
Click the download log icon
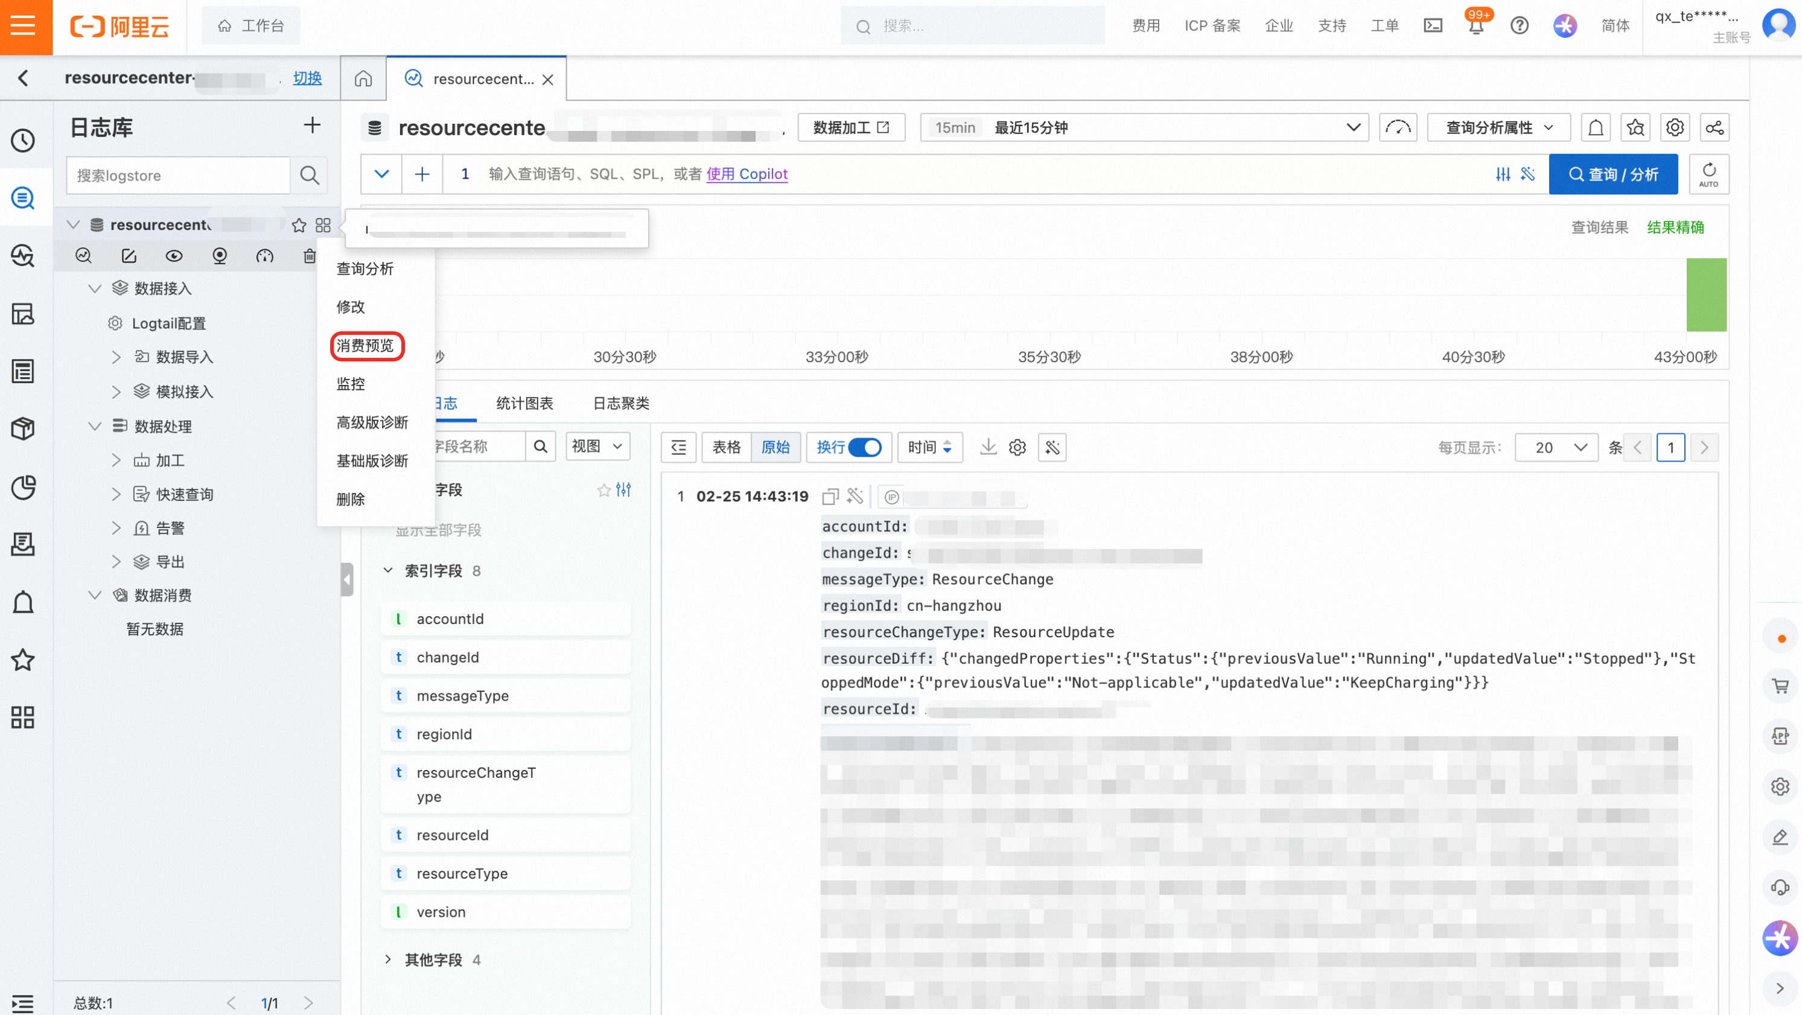(988, 447)
